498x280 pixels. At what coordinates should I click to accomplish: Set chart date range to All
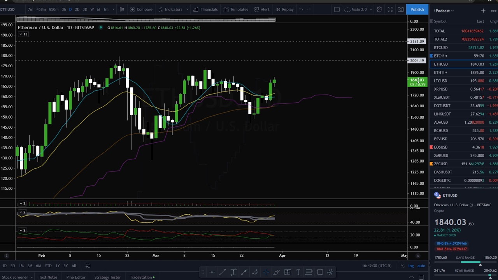pyautogui.click(x=74, y=266)
